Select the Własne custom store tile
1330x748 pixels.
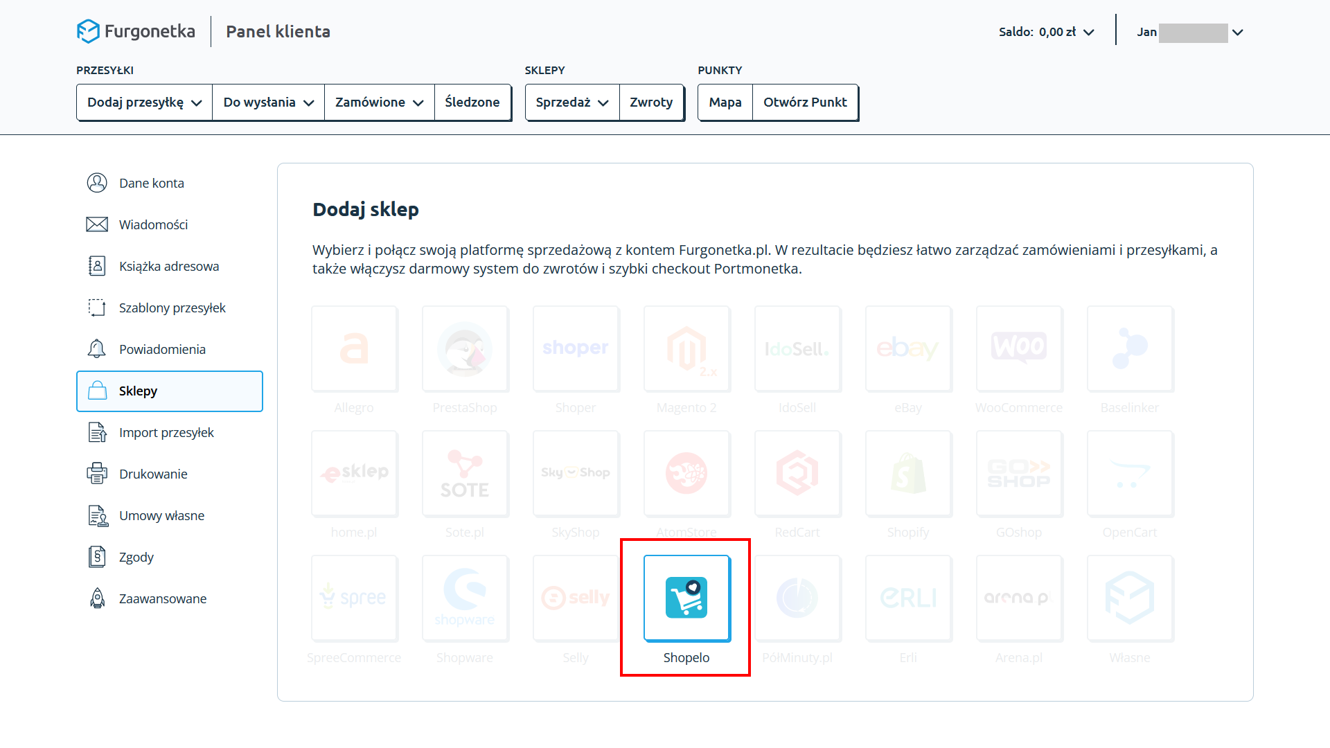tap(1130, 598)
